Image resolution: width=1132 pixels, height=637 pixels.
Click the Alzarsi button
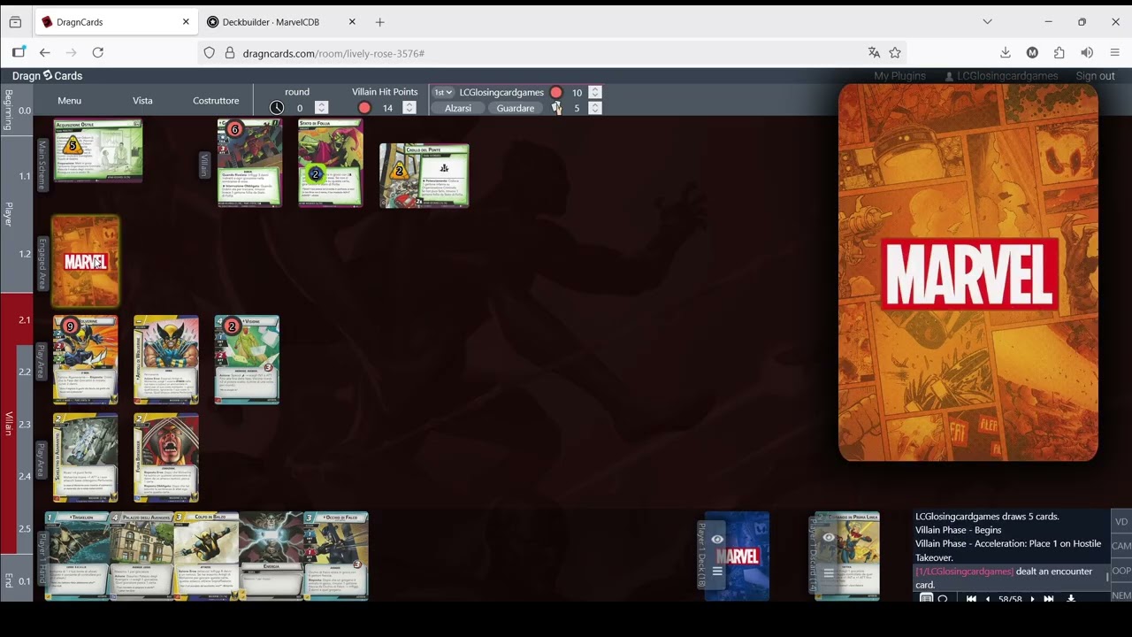(458, 108)
